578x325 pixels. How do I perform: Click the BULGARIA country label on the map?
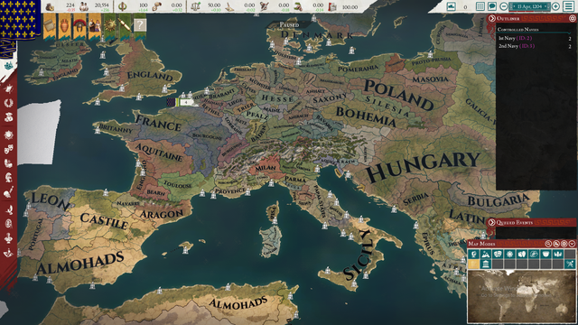pos(499,200)
